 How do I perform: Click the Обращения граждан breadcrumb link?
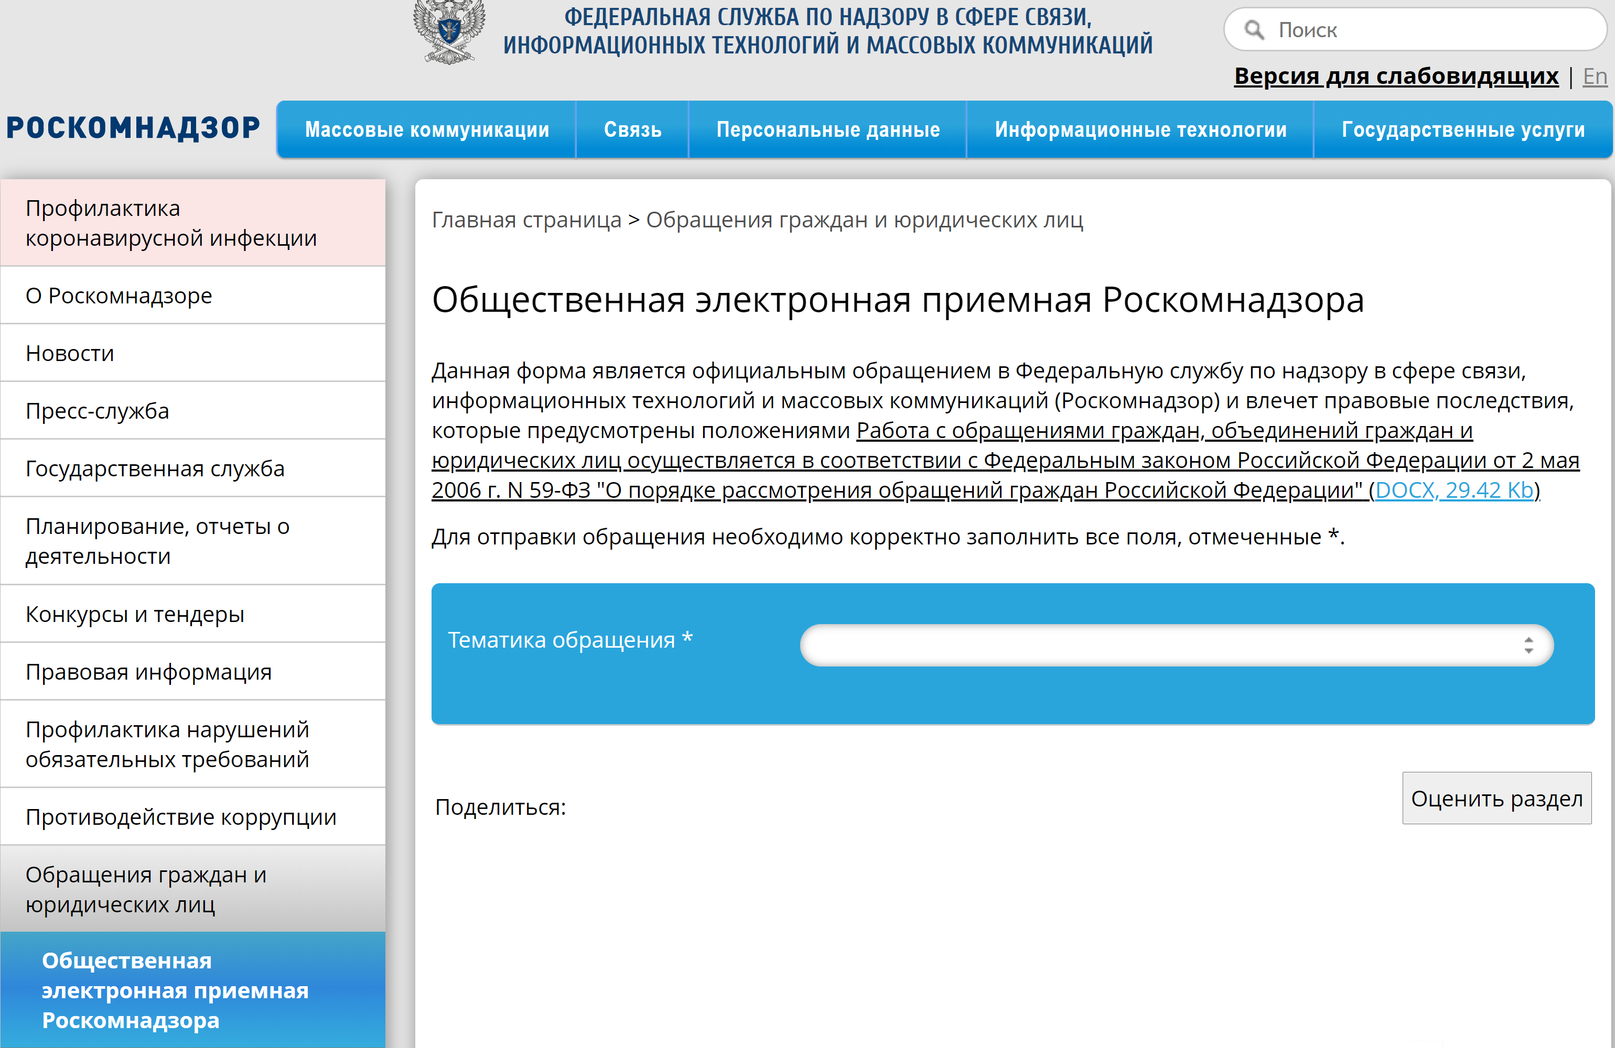[865, 220]
